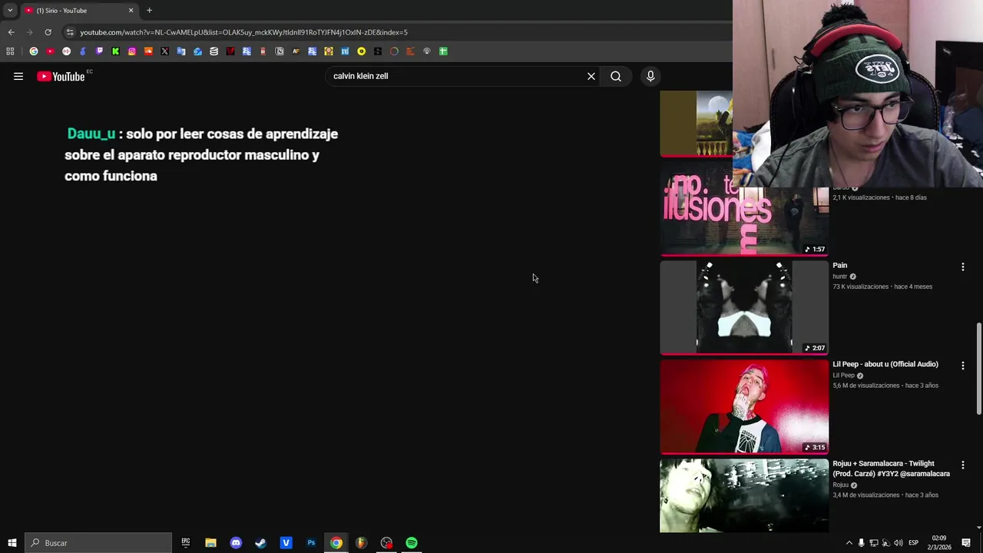
Task: Open Rojuu + Saramalacara Twilight title link
Action: pos(891,469)
